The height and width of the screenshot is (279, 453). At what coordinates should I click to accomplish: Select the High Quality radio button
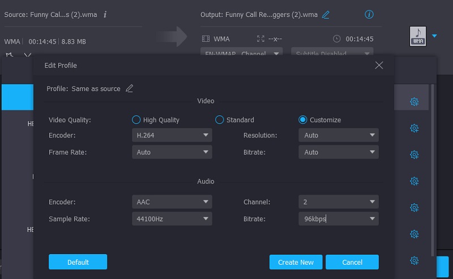tap(136, 120)
